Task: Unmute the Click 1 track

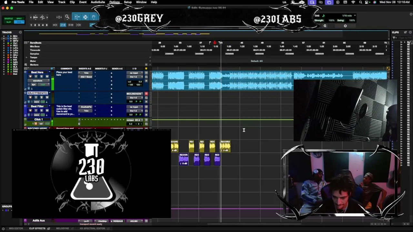Action: coord(35,124)
